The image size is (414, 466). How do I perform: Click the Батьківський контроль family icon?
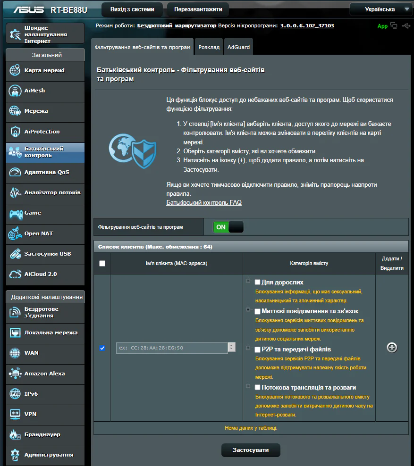(x=15, y=152)
